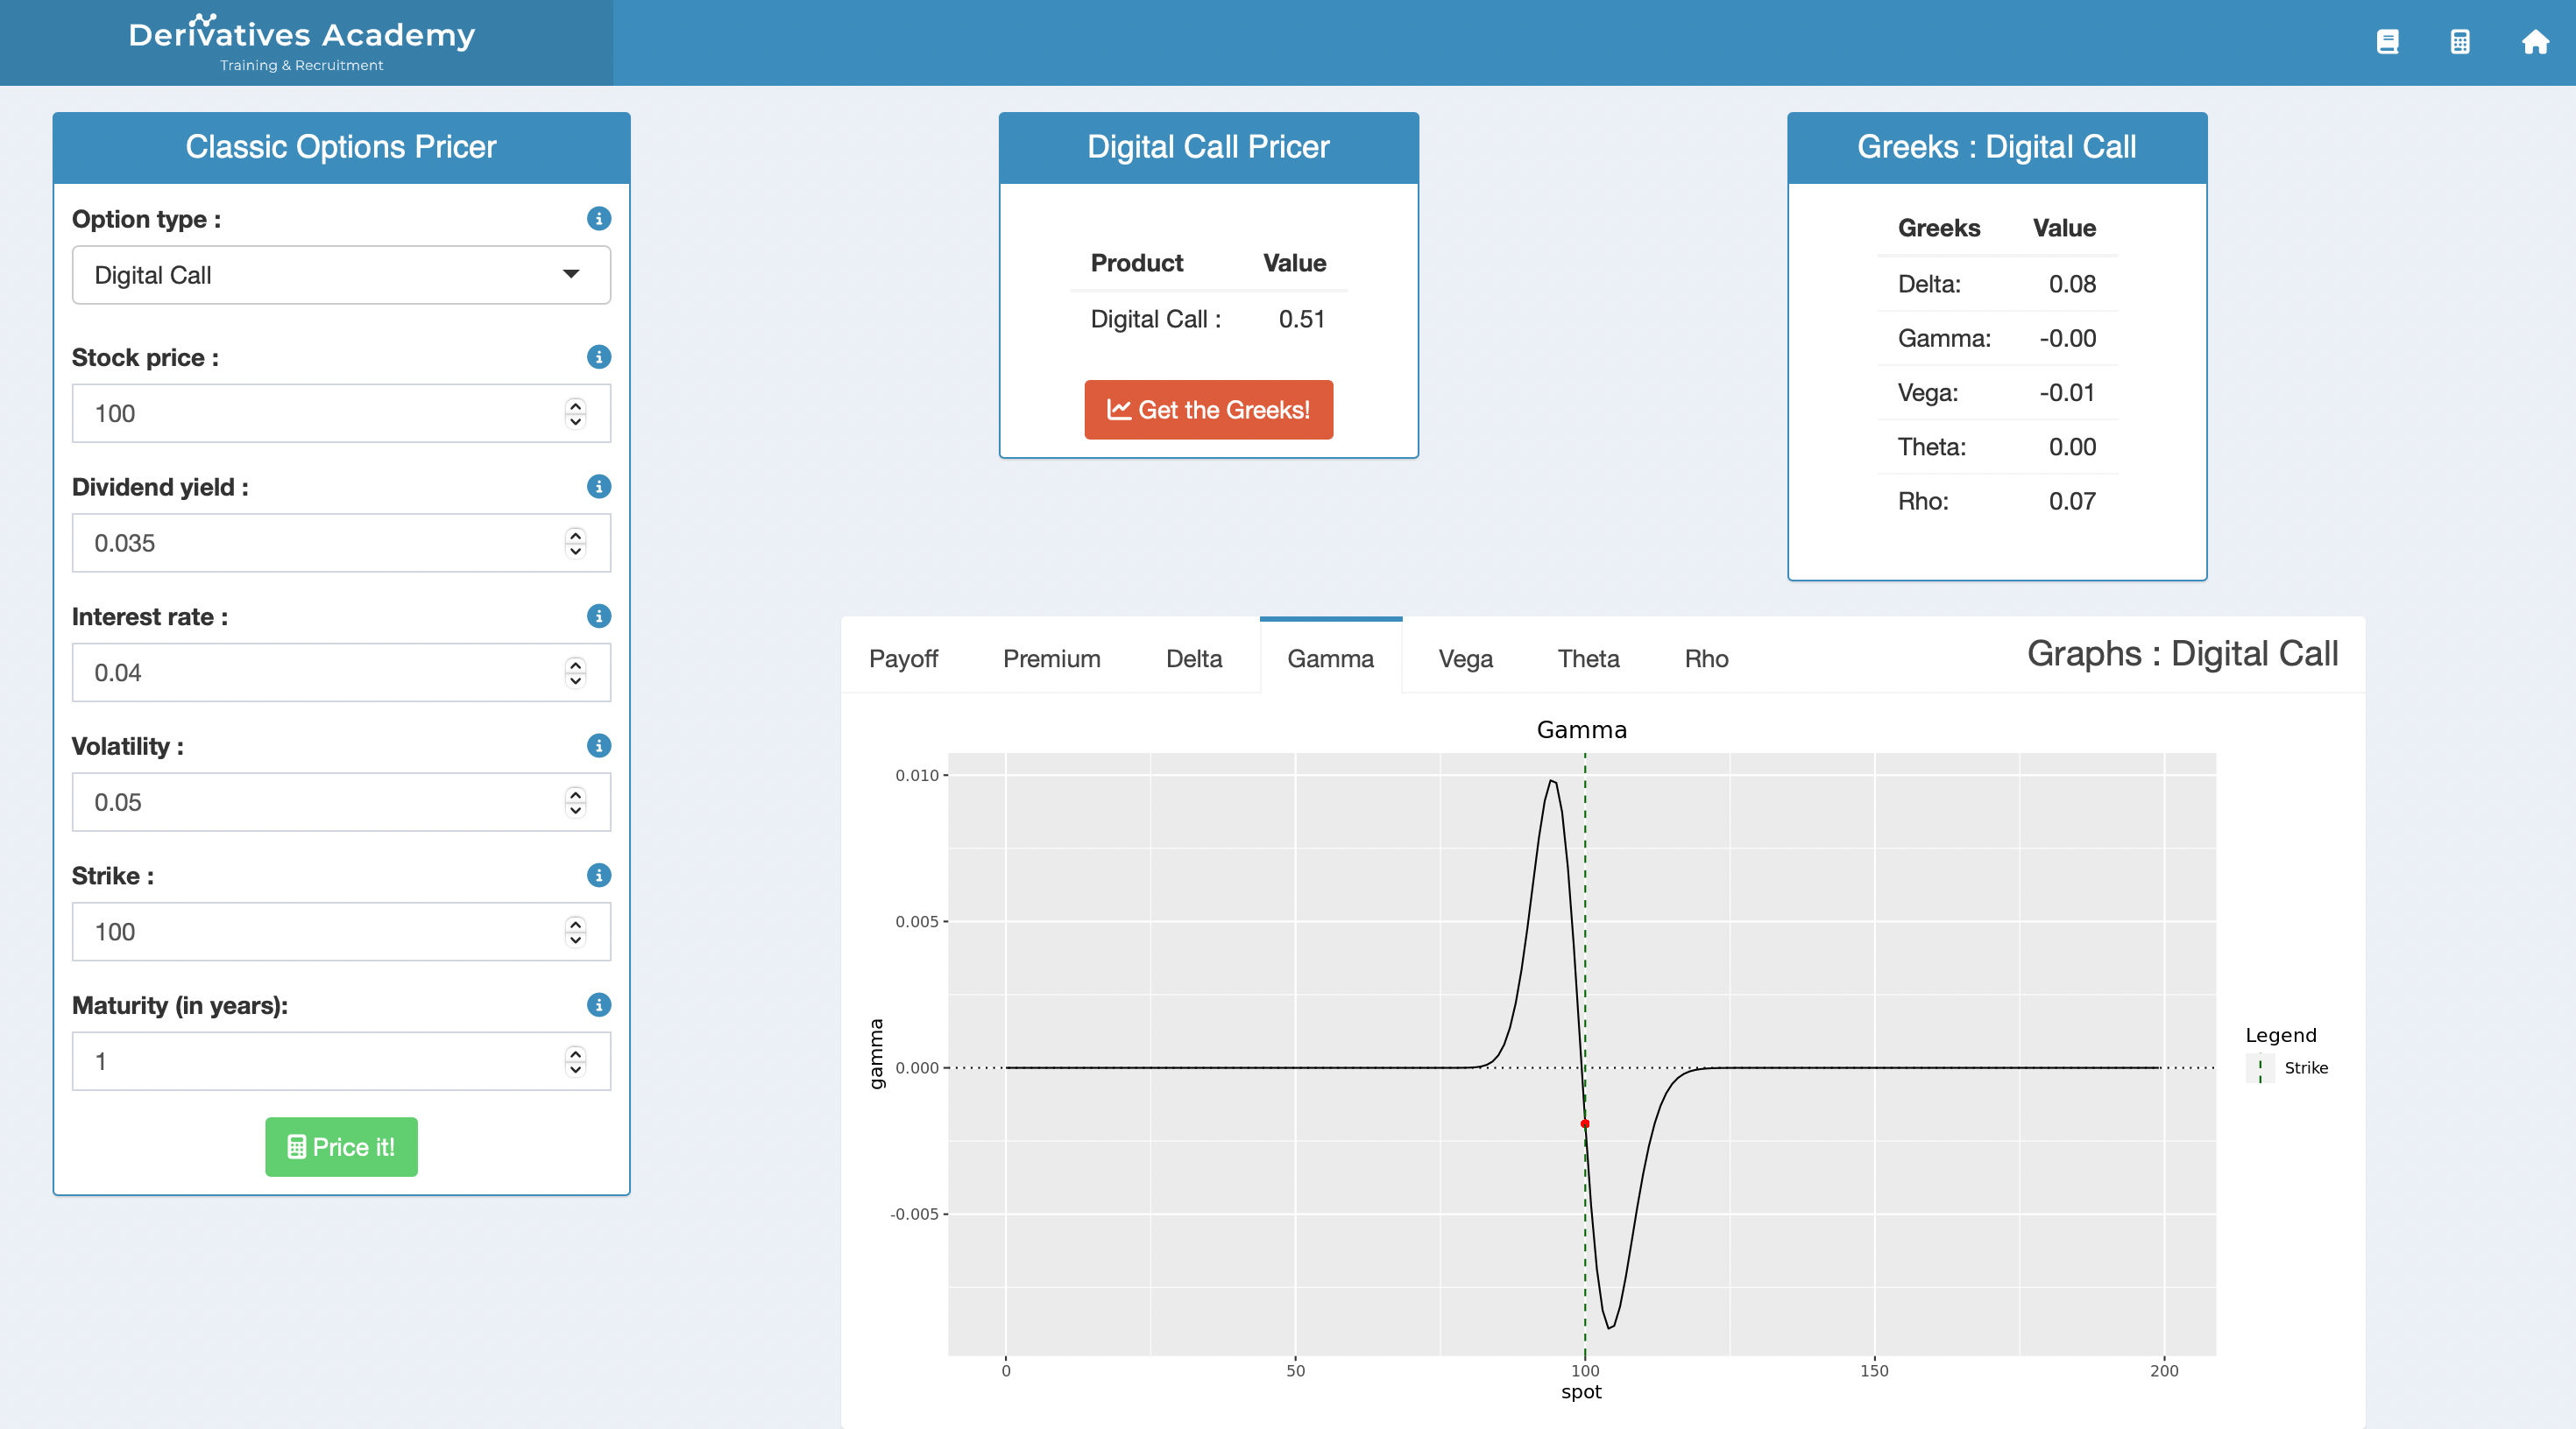Open the calculator icon in header
The image size is (2576, 1429).
[2460, 42]
